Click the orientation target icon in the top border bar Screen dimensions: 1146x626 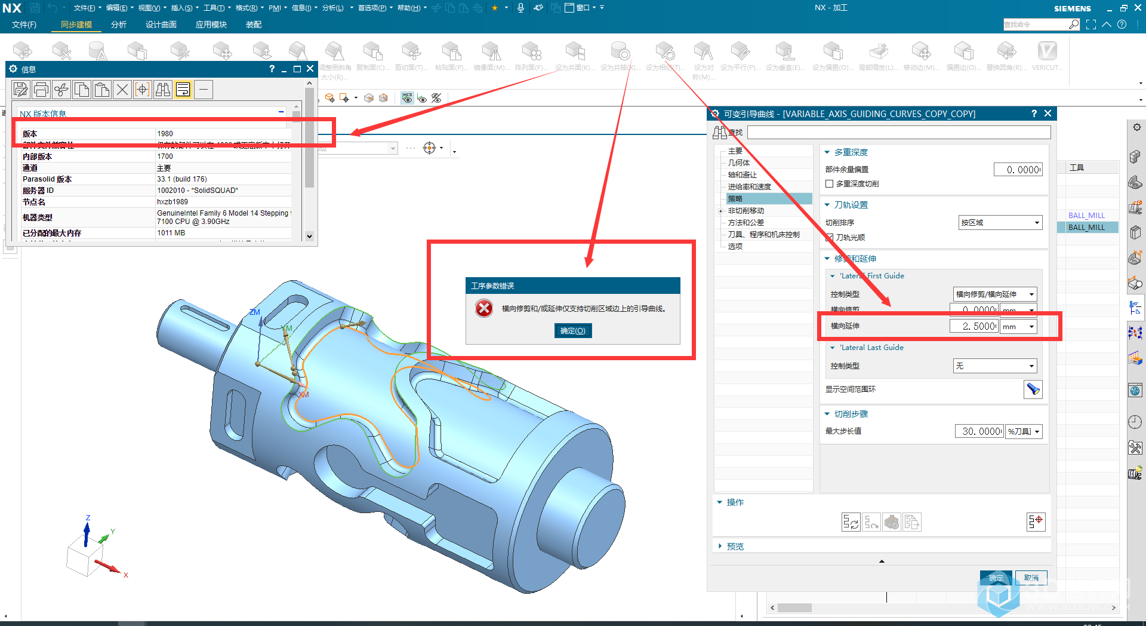[430, 148]
